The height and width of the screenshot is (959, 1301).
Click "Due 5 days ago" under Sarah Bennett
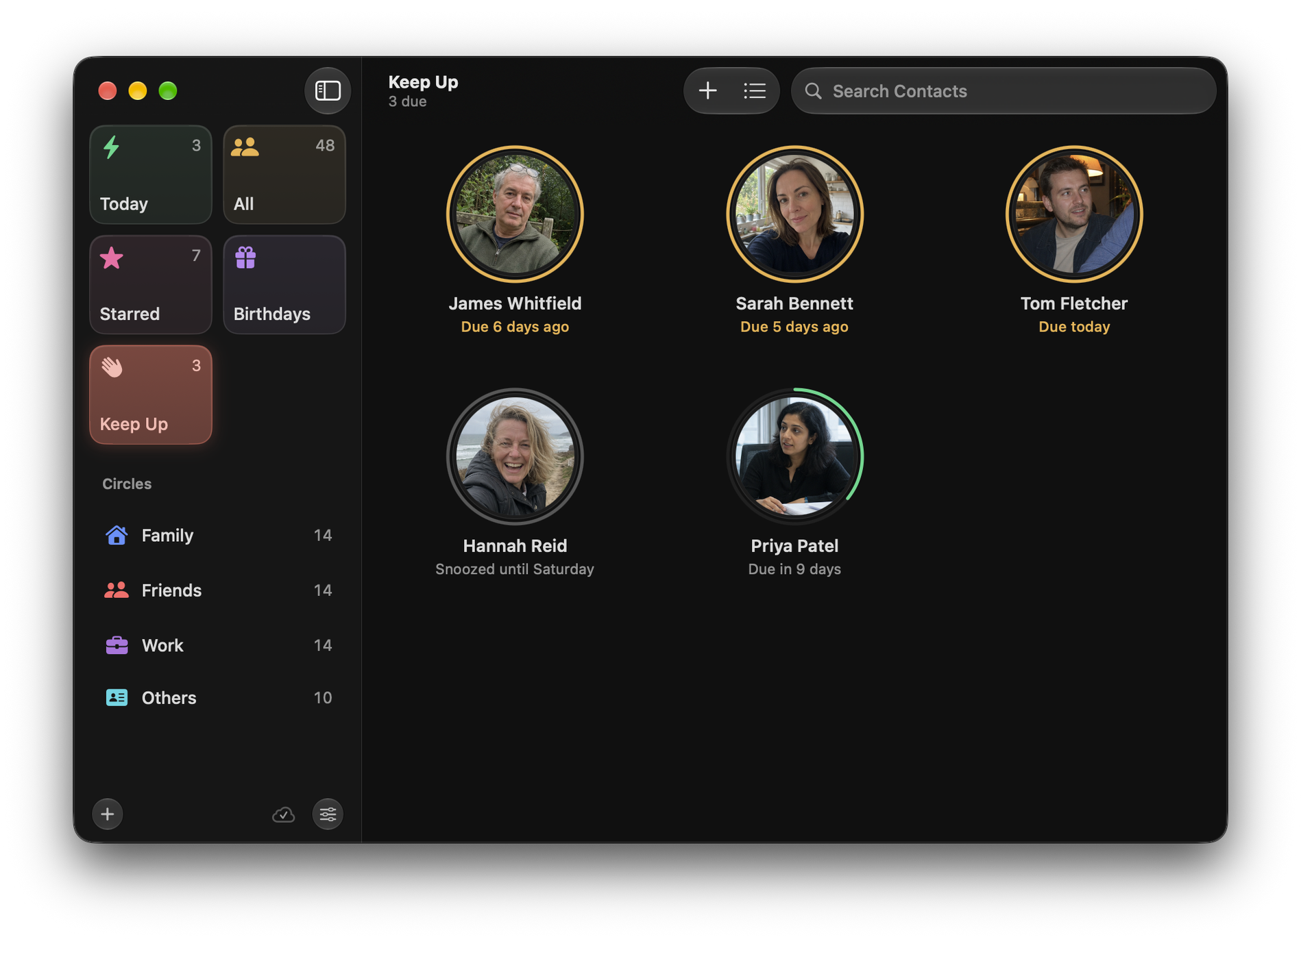pyautogui.click(x=794, y=327)
